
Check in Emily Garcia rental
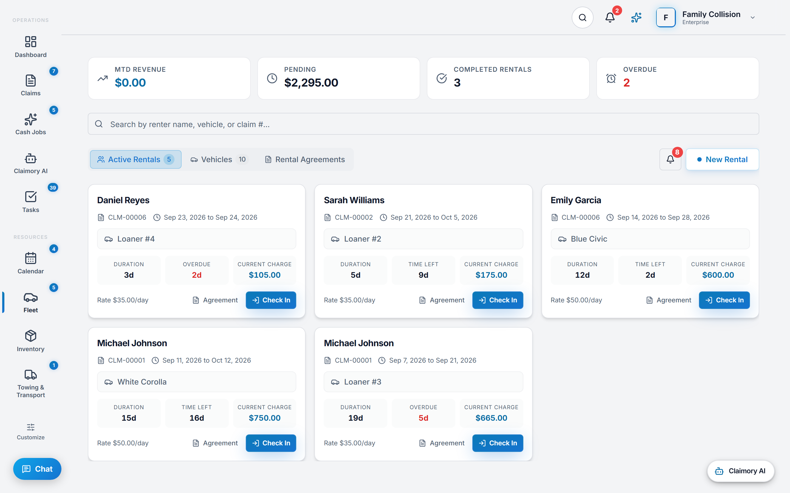[724, 300]
